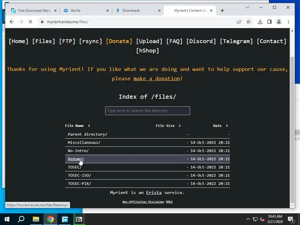300x225 pixels.
Task: Click the Chrome taskbar icon
Action: pyautogui.click(x=50, y=219)
